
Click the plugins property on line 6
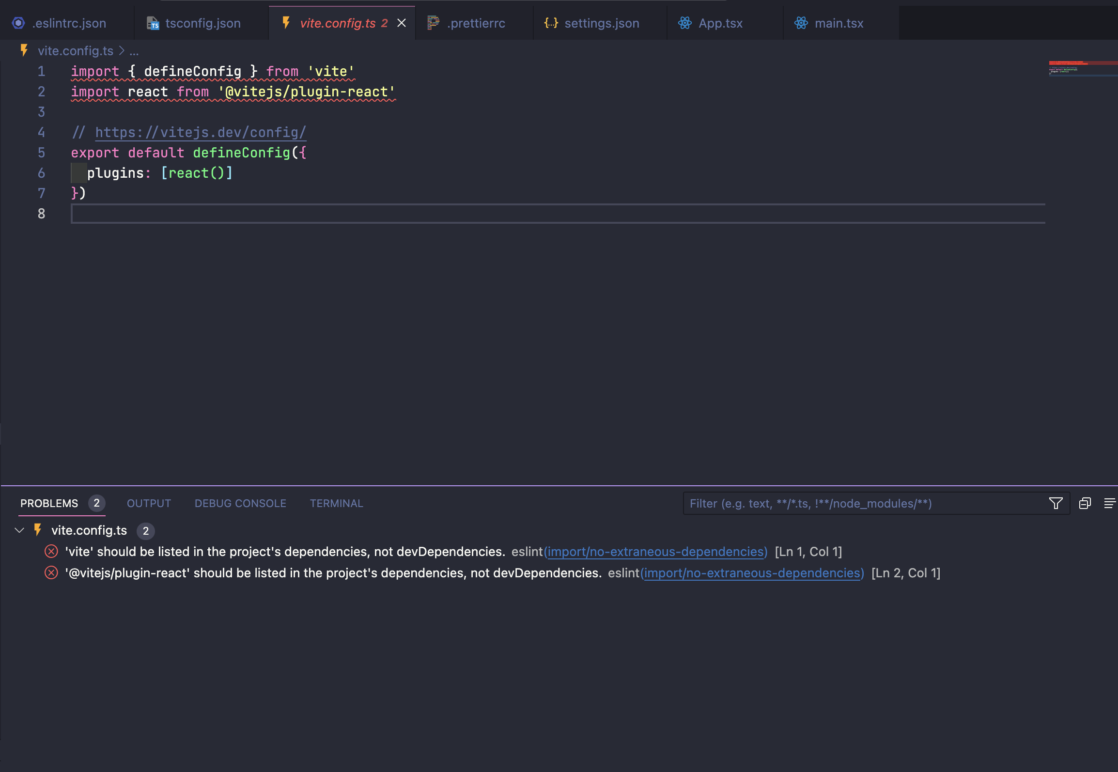click(115, 173)
